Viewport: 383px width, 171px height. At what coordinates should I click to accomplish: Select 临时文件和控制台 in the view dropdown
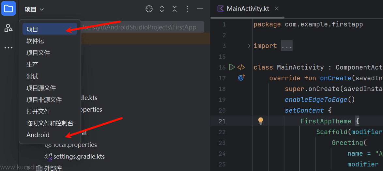(50, 123)
